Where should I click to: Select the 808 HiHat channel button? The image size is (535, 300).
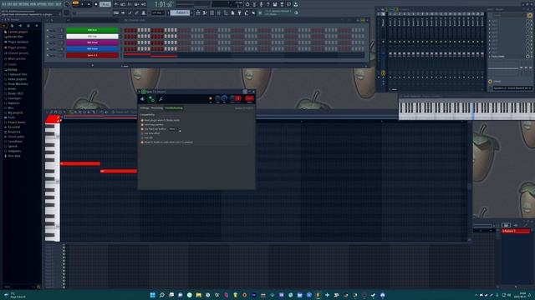coord(92,42)
